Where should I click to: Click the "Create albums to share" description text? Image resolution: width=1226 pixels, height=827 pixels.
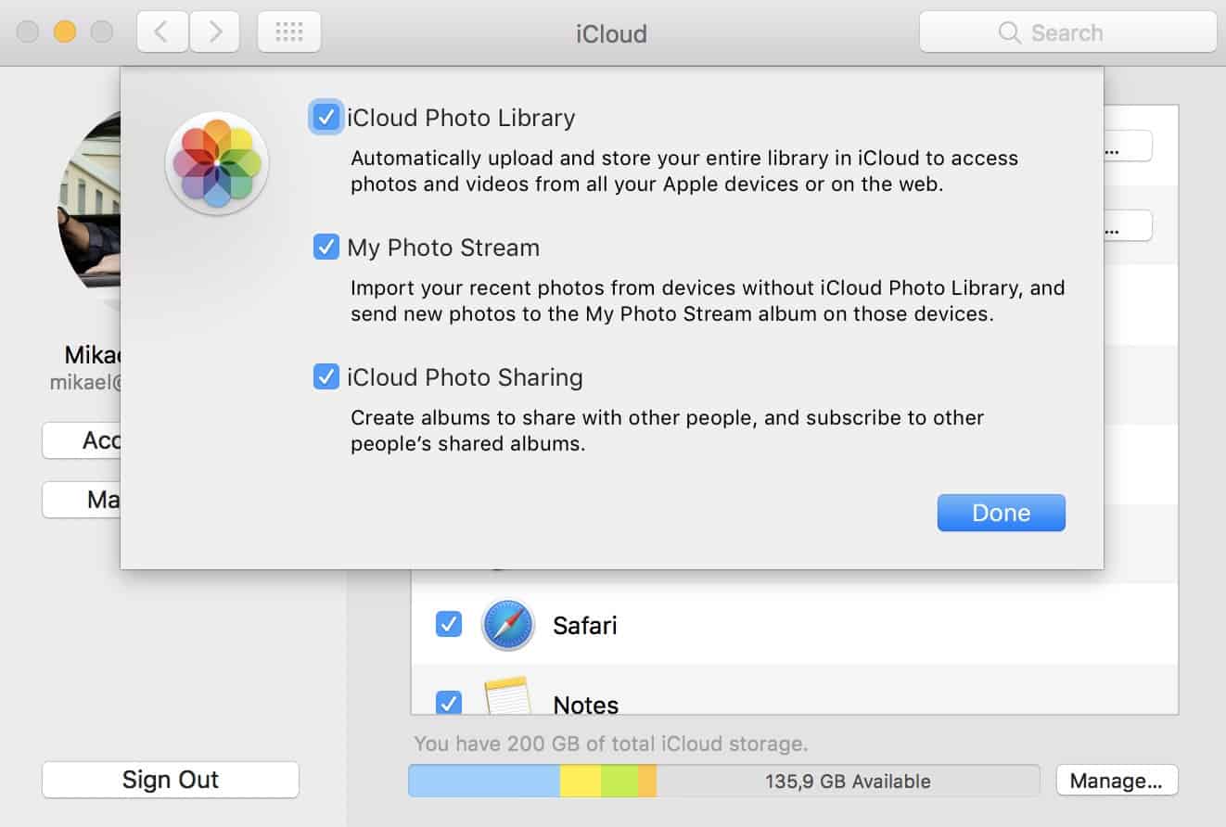click(x=668, y=430)
